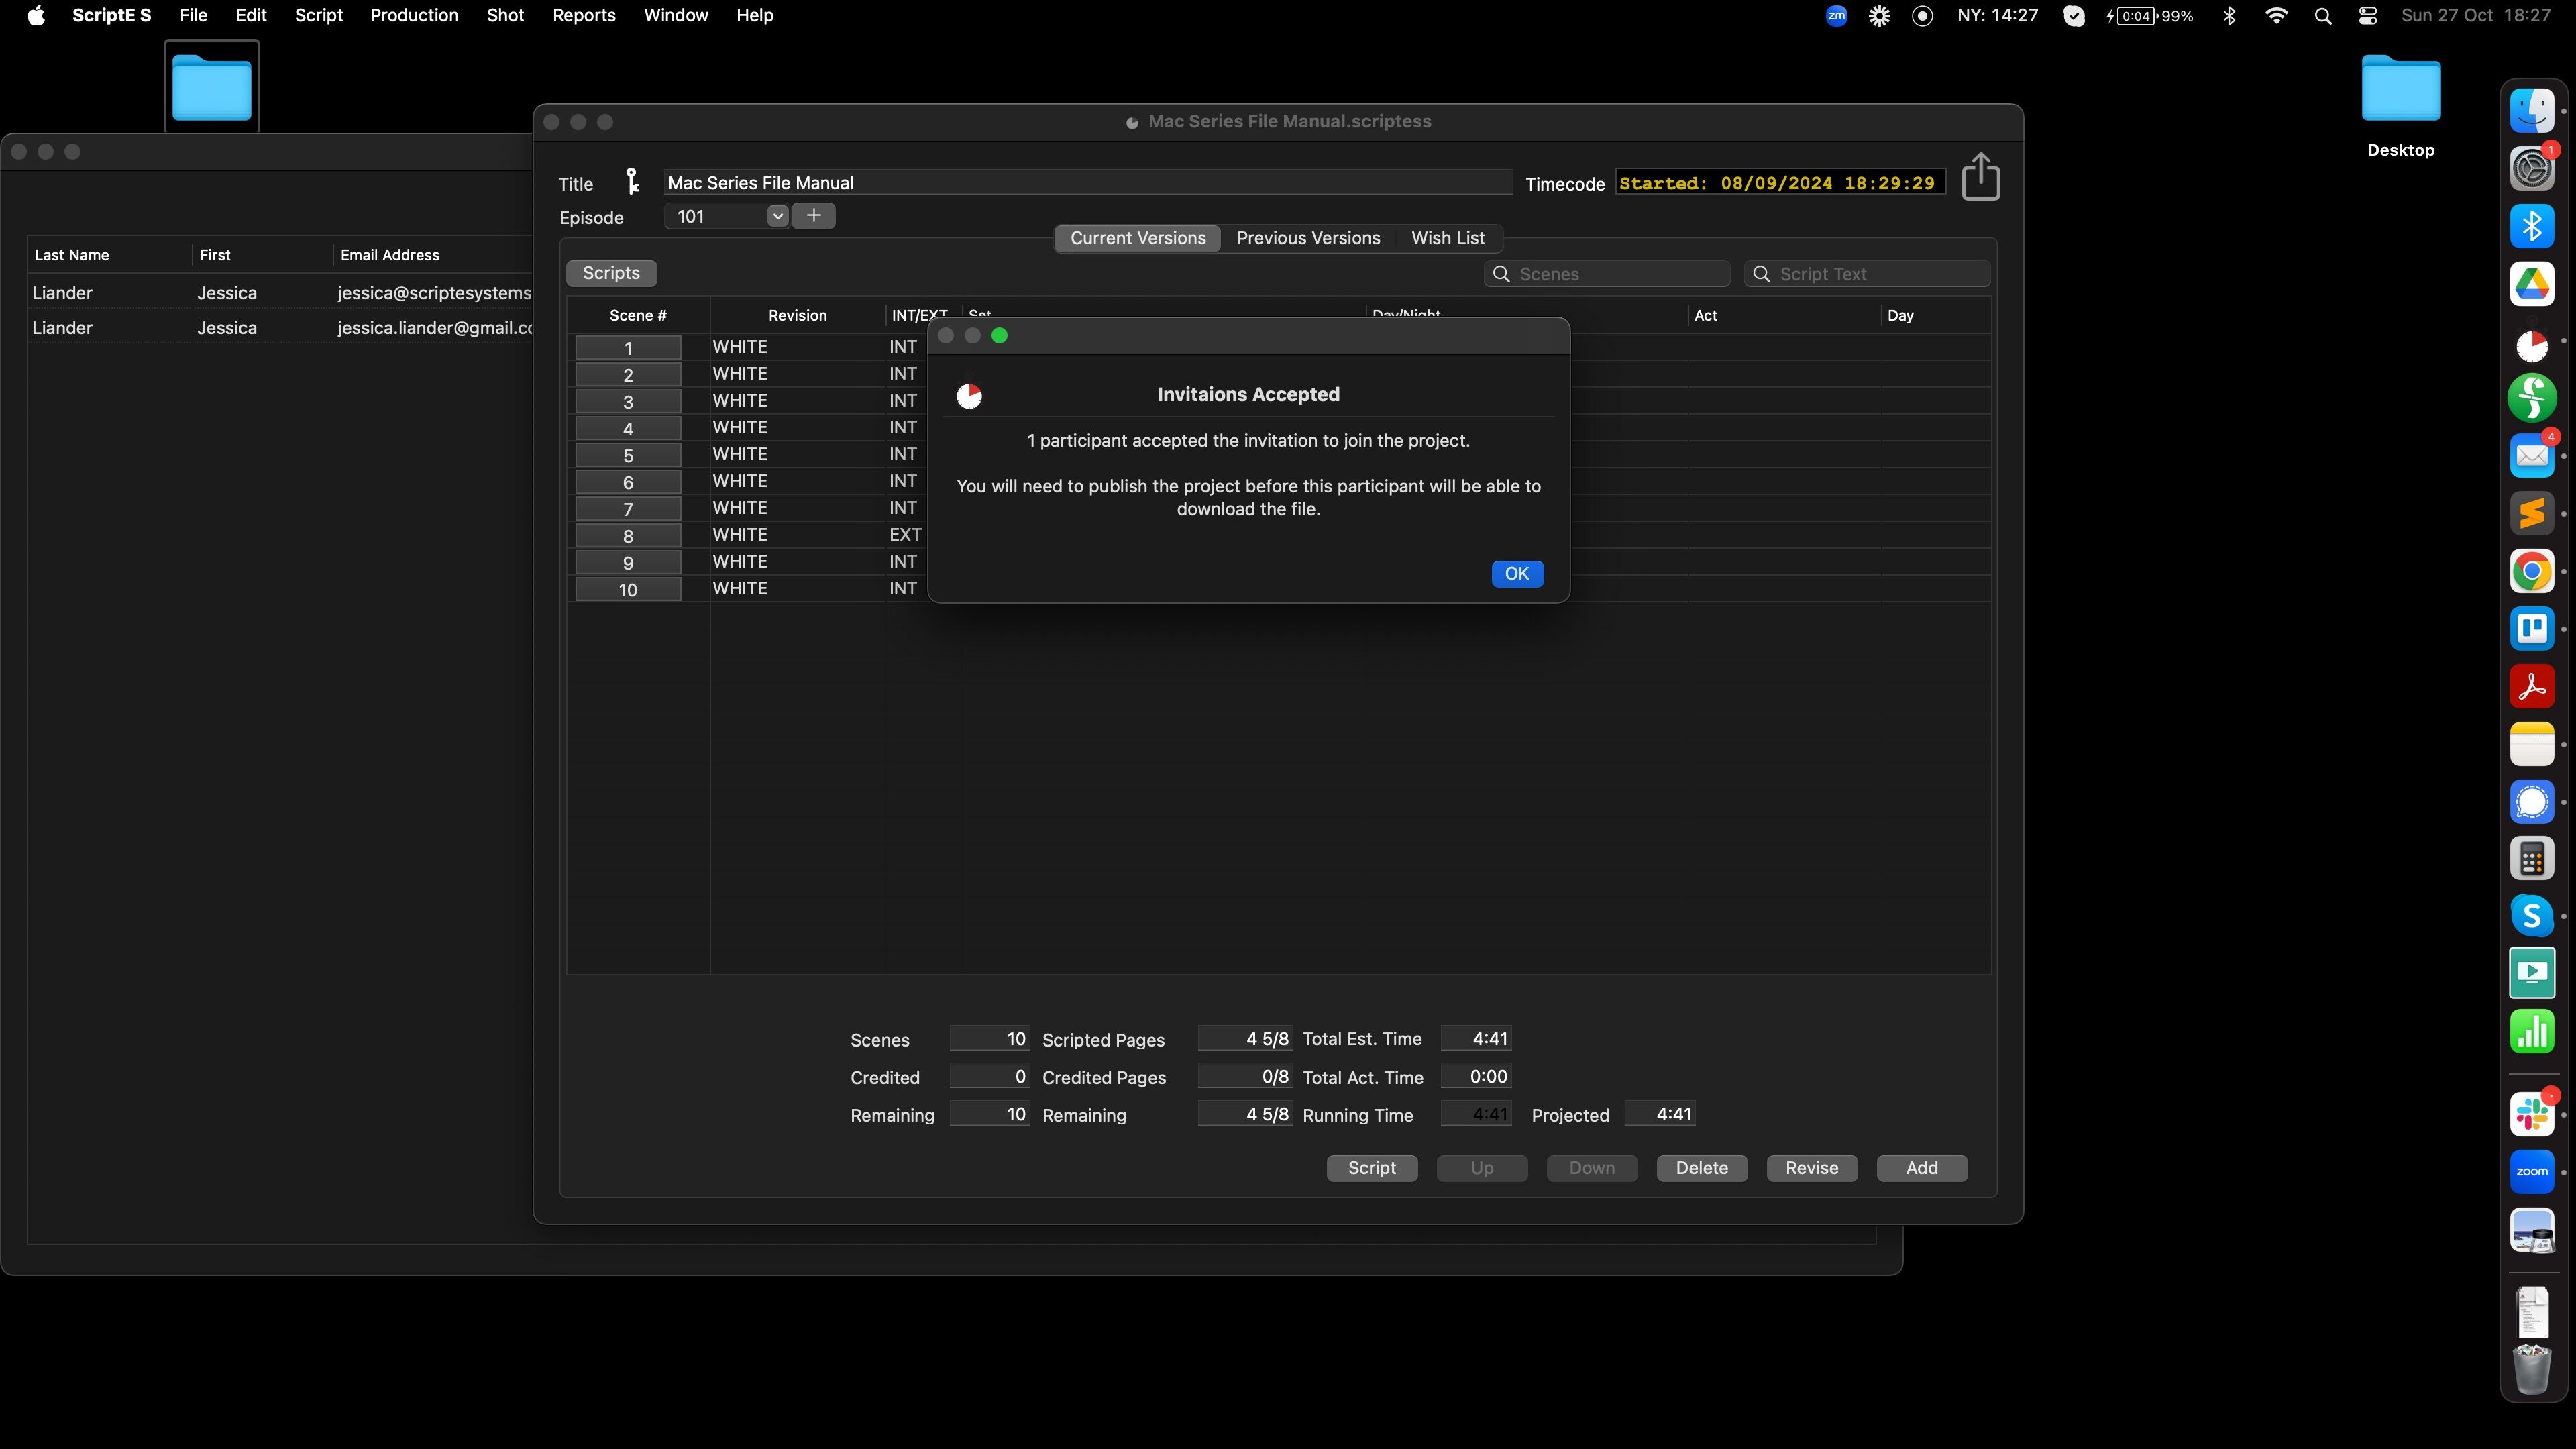Select scene number 8 row
The width and height of the screenshot is (2576, 1449).
tap(628, 536)
